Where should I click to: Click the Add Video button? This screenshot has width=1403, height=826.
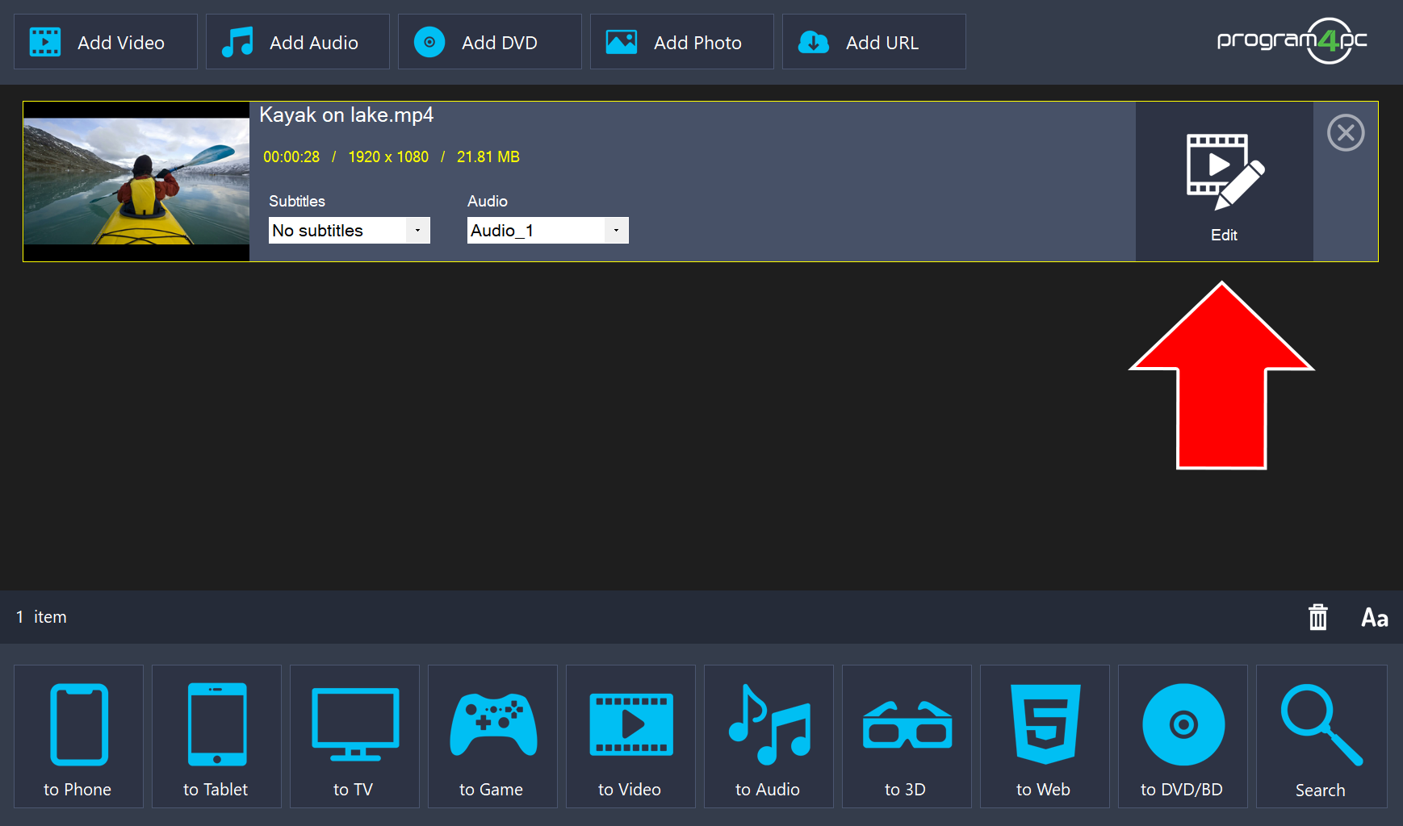[x=105, y=42]
